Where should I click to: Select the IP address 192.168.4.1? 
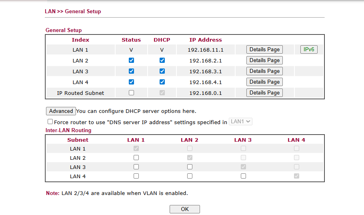pyautogui.click(x=206, y=82)
